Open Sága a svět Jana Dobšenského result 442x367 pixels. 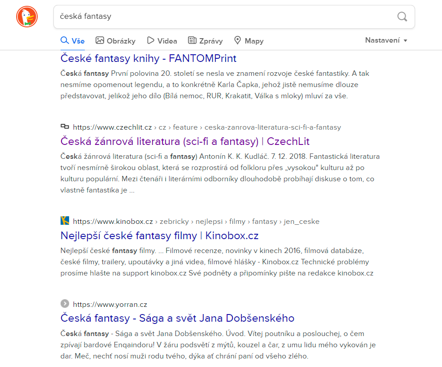pos(177,318)
